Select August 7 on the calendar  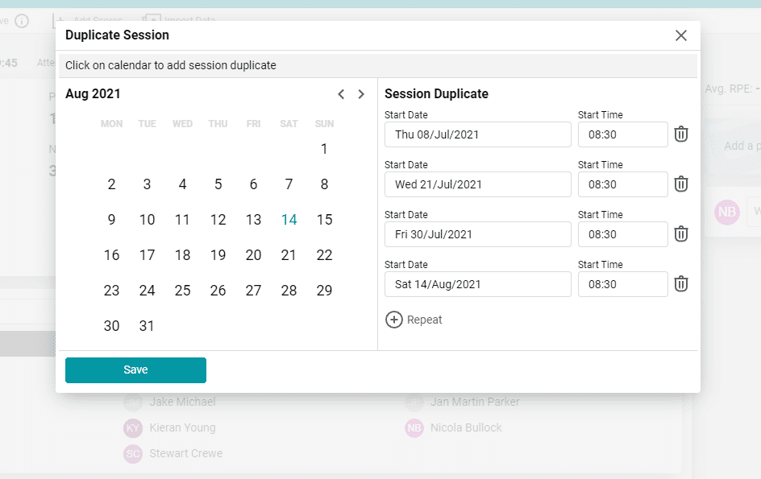[x=289, y=184]
